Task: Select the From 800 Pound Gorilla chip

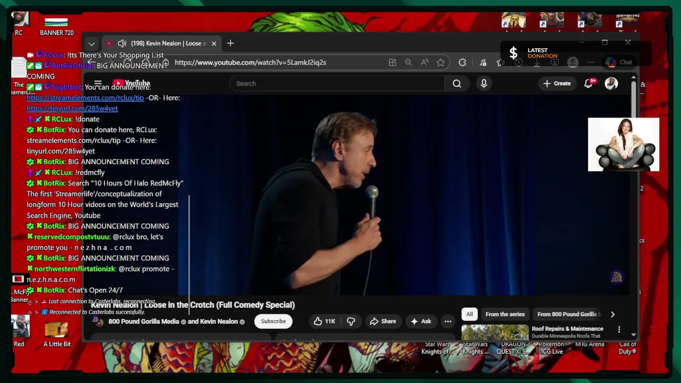Action: point(568,314)
